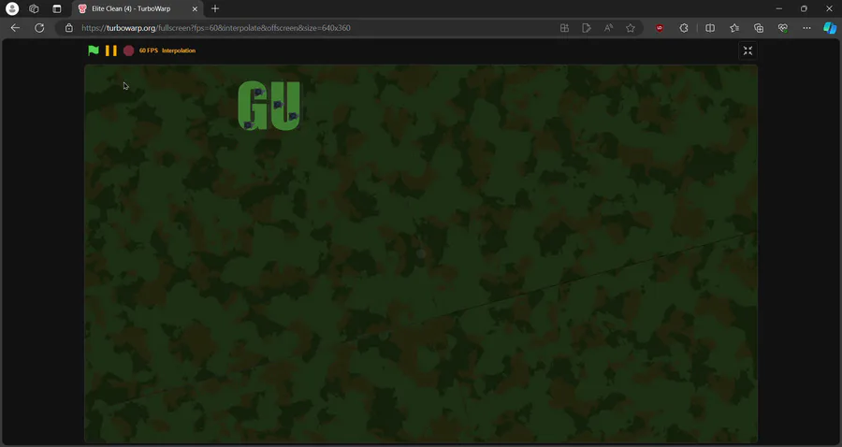Viewport: 842px width, 447px height.
Task: Open the Favorites list icon
Action: coord(734,28)
